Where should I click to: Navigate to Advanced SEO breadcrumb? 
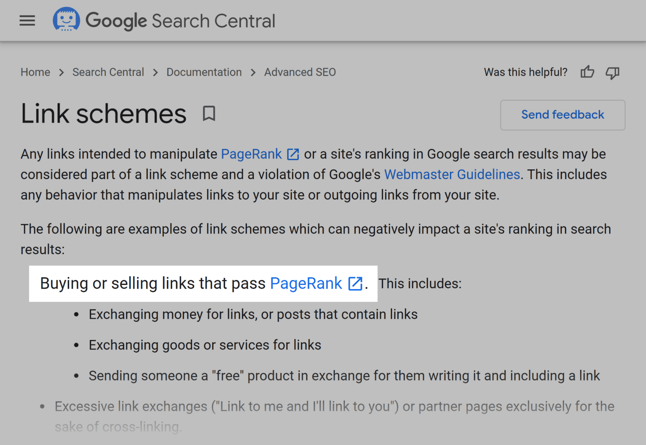(300, 72)
